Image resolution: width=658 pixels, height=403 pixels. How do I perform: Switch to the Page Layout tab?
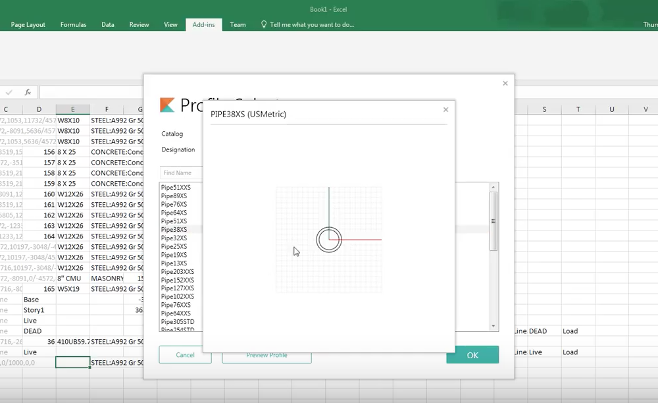[28, 25]
